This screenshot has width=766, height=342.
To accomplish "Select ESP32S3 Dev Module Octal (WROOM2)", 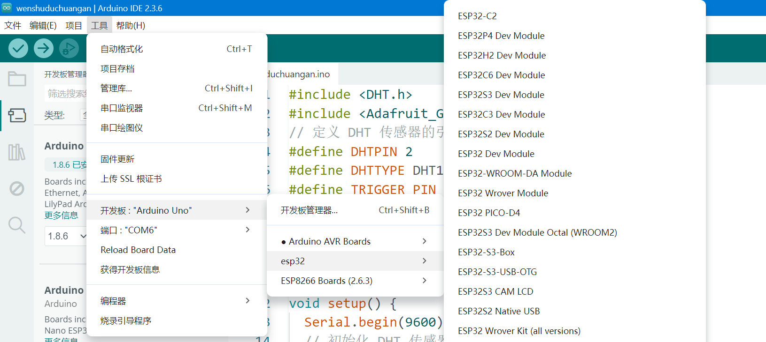I will (x=574, y=232).
